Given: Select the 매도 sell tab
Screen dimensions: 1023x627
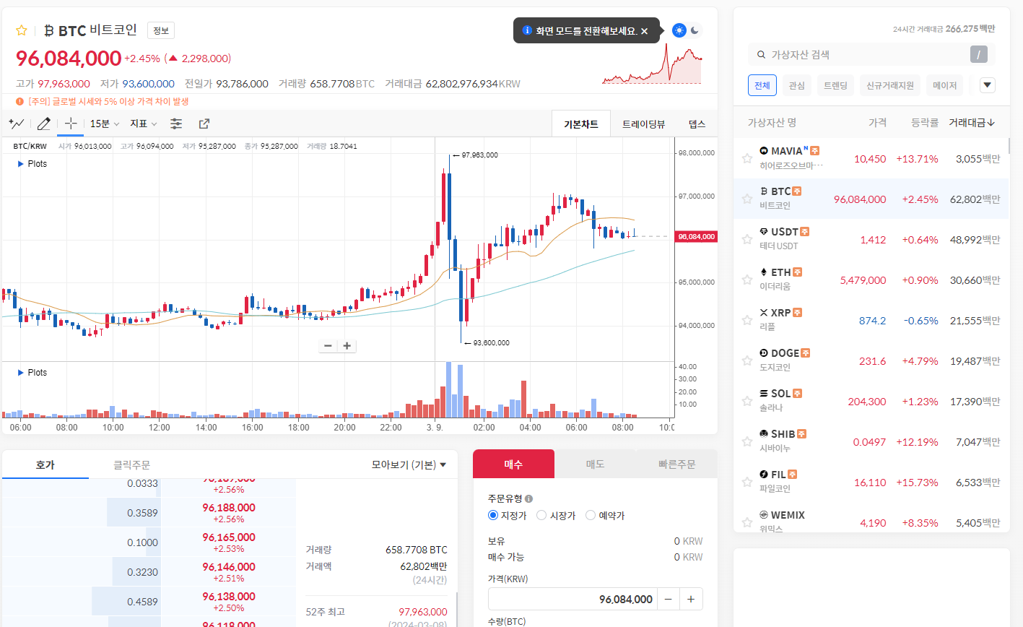Looking at the screenshot, I should (x=595, y=464).
